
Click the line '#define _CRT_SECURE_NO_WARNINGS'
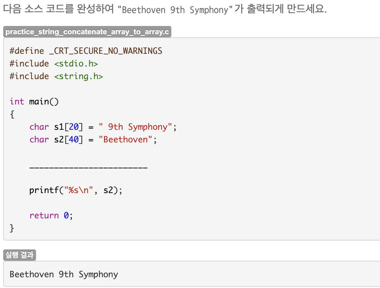[86, 51]
